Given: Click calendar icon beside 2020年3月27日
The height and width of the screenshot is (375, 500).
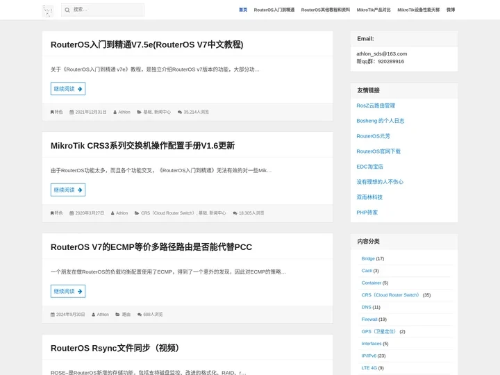Looking at the screenshot, I should point(72,213).
